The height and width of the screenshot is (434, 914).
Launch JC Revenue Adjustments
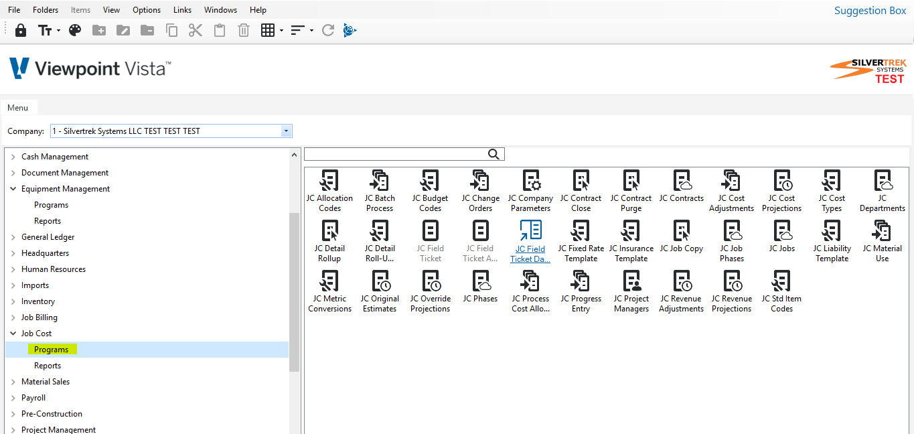point(681,291)
